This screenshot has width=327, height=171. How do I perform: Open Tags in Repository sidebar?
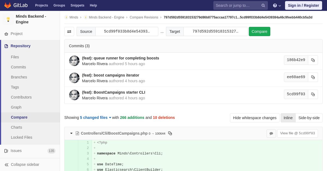click(x=15, y=87)
